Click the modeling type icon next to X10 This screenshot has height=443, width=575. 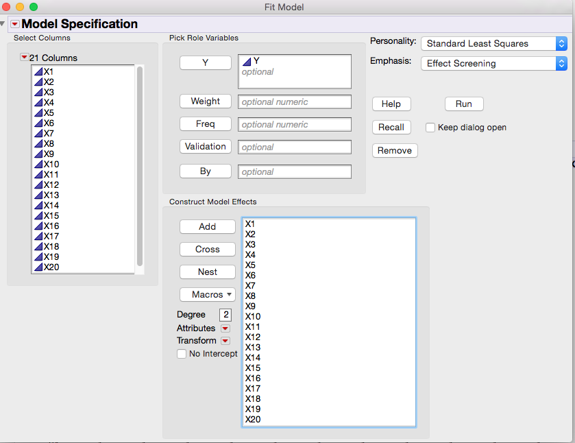coord(38,164)
